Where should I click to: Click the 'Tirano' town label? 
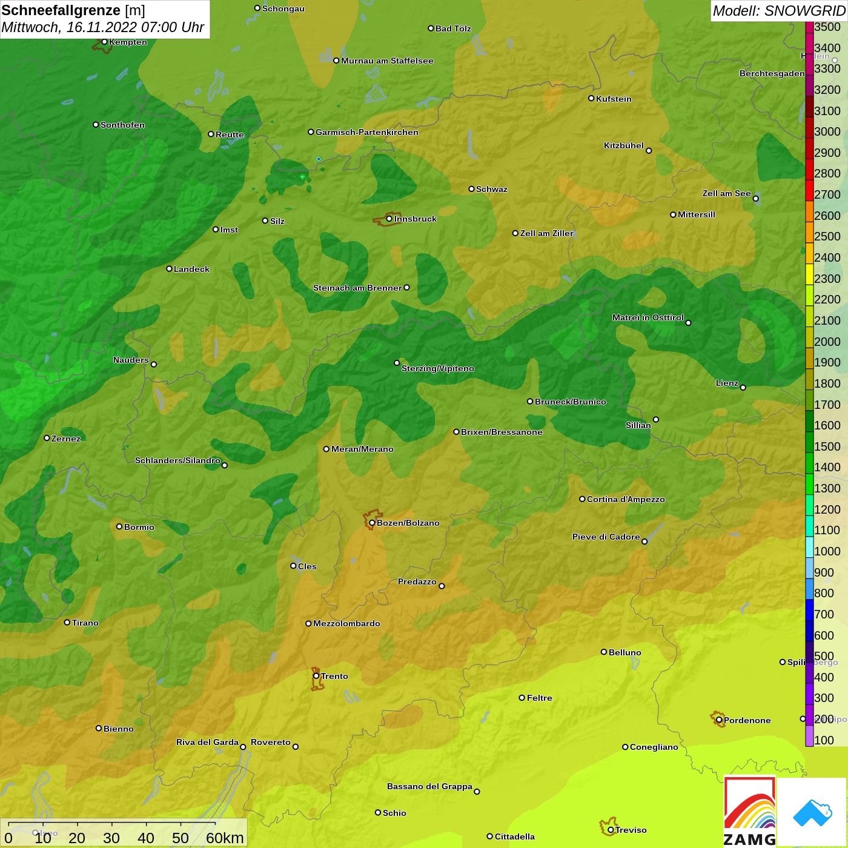[x=85, y=623]
